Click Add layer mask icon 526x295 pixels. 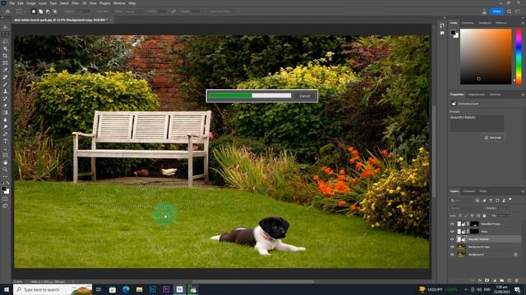(487, 280)
